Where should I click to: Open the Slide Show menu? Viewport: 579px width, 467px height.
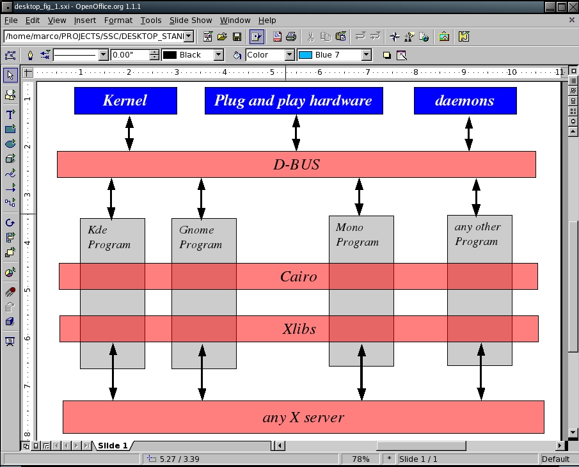tap(190, 20)
